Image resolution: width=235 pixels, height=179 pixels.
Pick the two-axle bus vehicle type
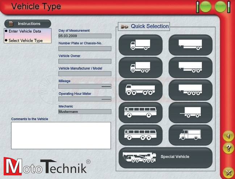click(140, 112)
